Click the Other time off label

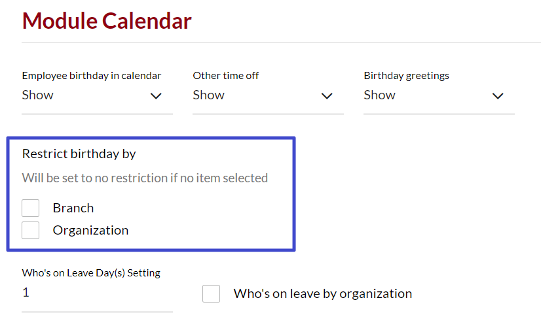click(x=226, y=76)
